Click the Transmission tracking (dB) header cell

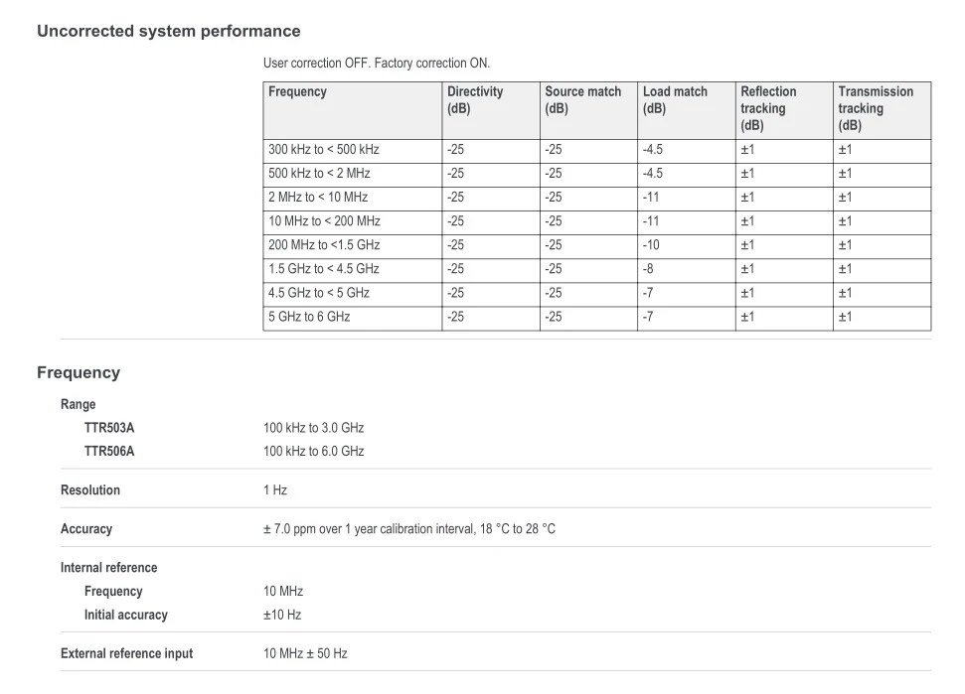pos(882,110)
